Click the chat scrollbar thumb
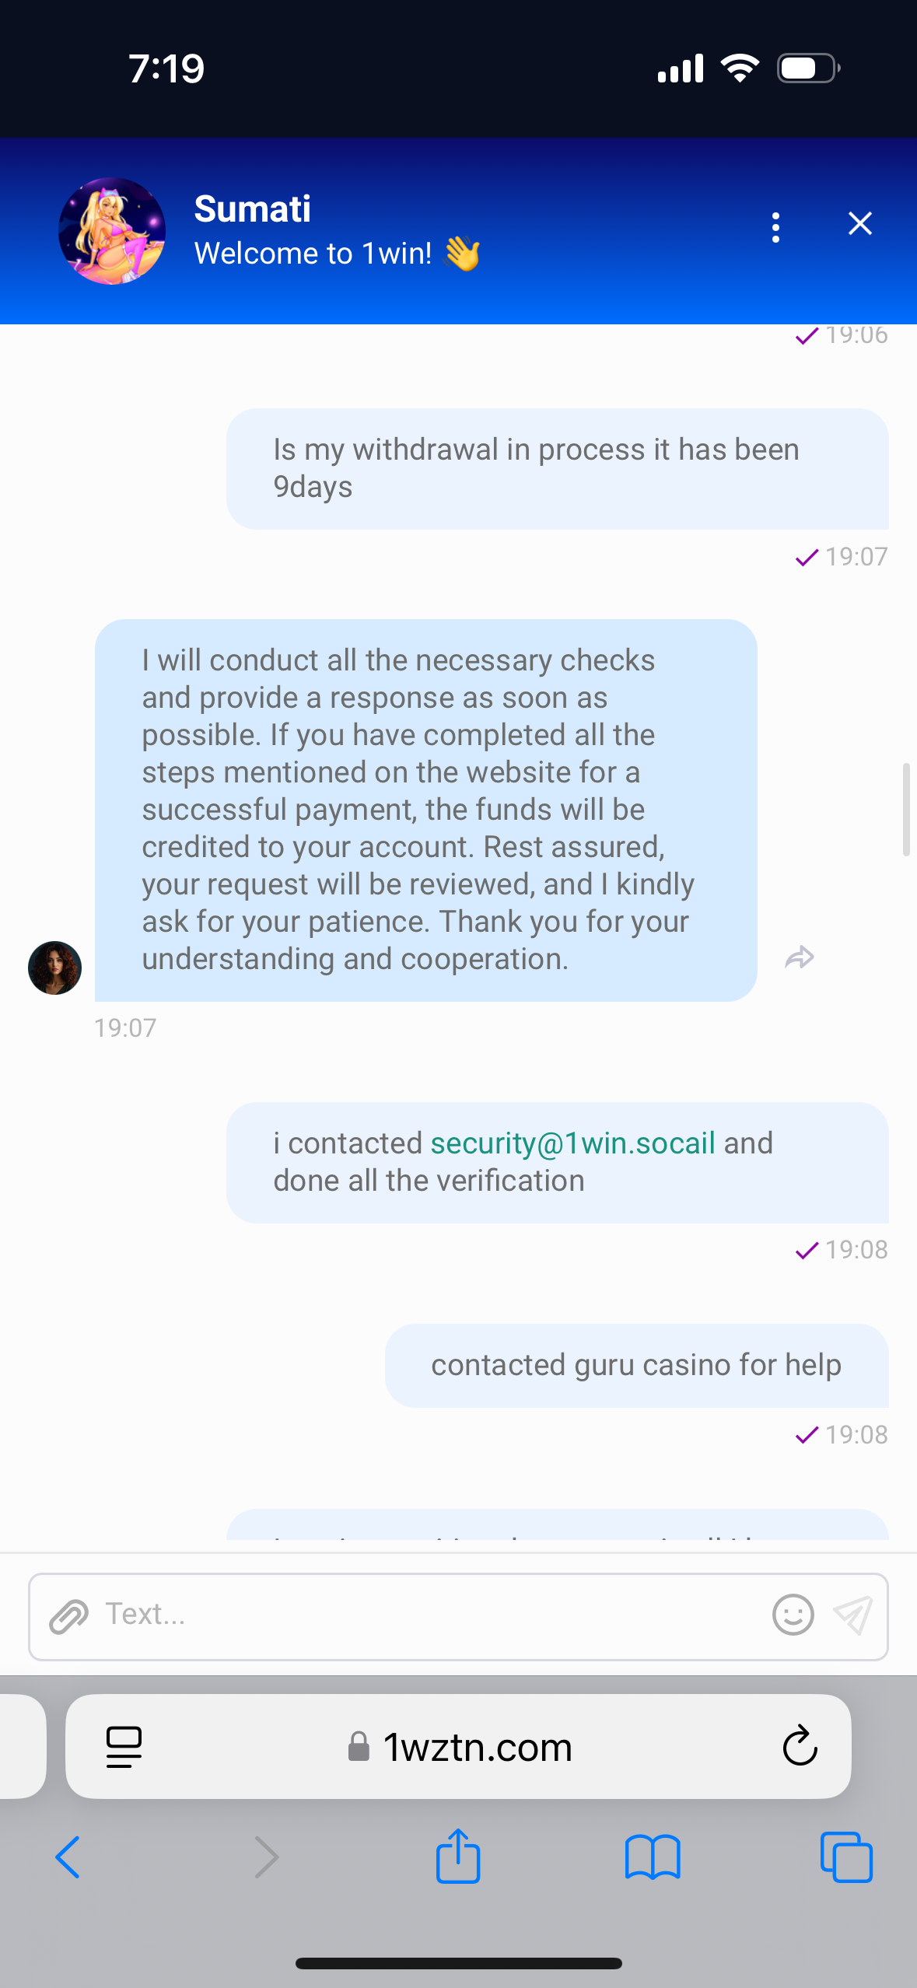This screenshot has width=917, height=1988. coord(905,810)
